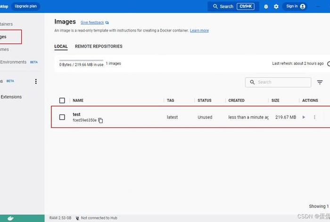Click the disk usage progress bar
This screenshot has height=222, width=330.
(81, 60)
